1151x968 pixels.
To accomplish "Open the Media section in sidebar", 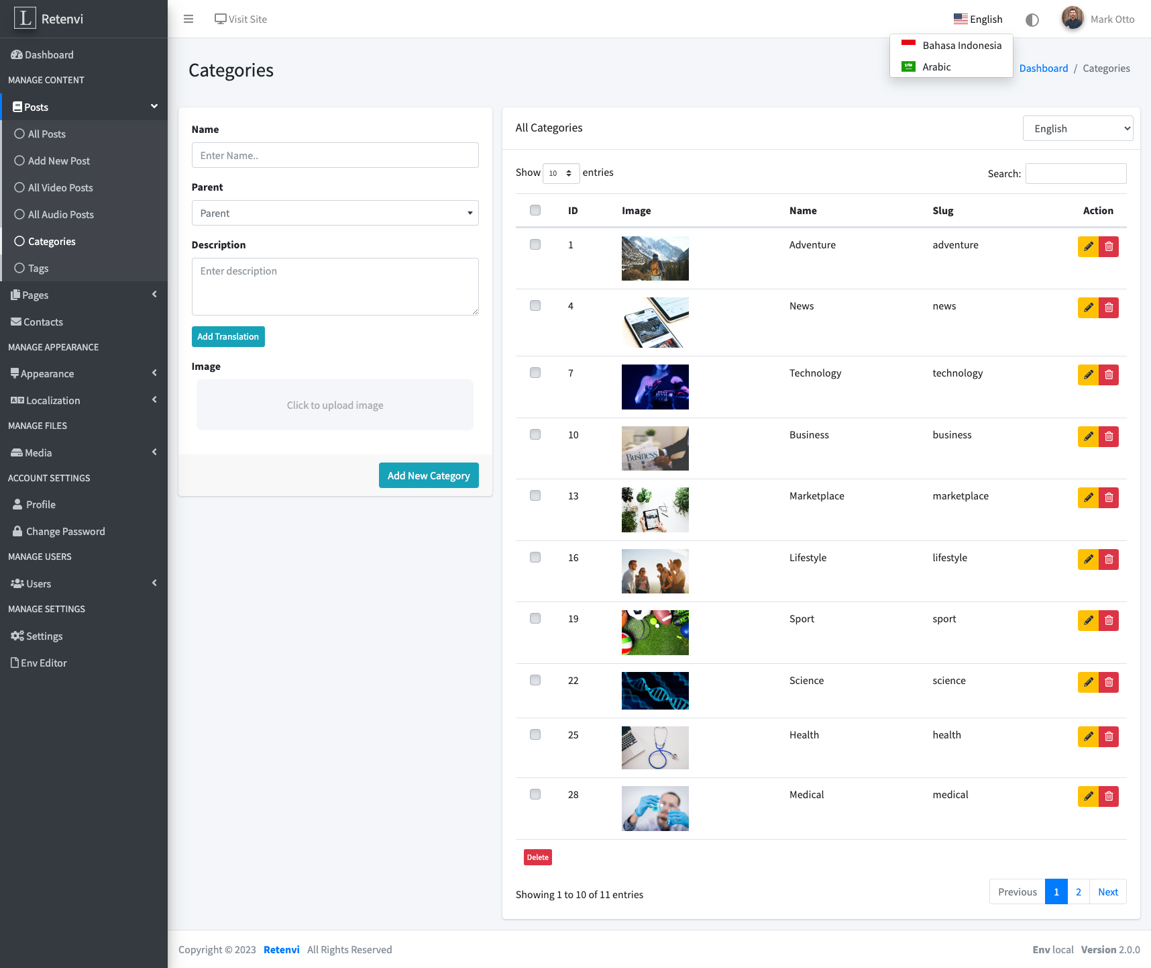I will 38,452.
